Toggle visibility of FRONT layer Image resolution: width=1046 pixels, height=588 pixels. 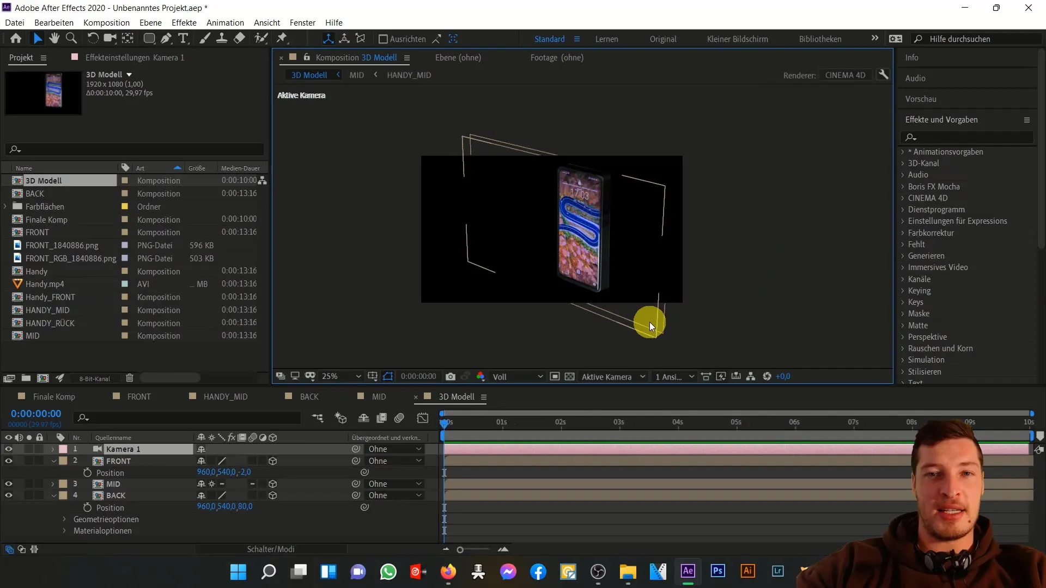click(x=8, y=460)
